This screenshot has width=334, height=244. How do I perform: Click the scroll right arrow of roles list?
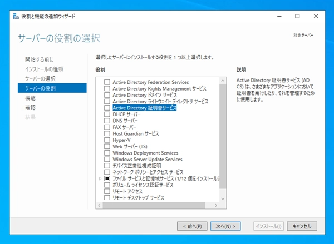[x=216, y=205]
